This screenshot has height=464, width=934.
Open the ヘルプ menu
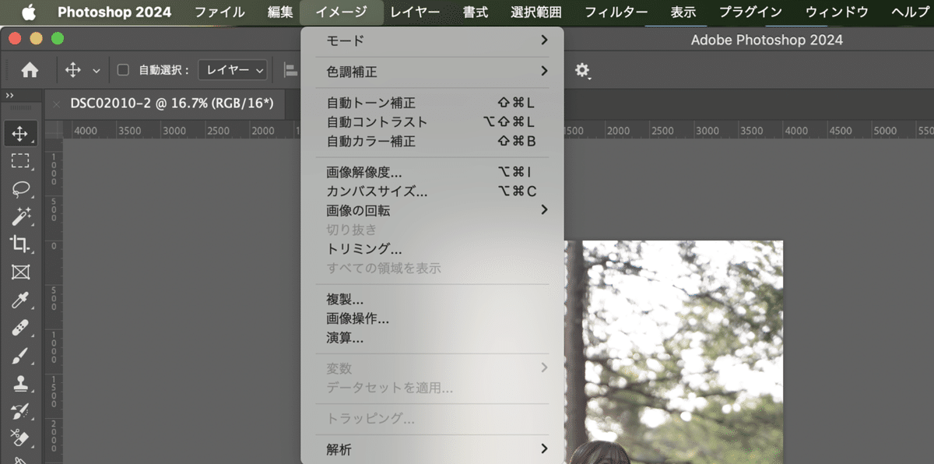point(910,12)
